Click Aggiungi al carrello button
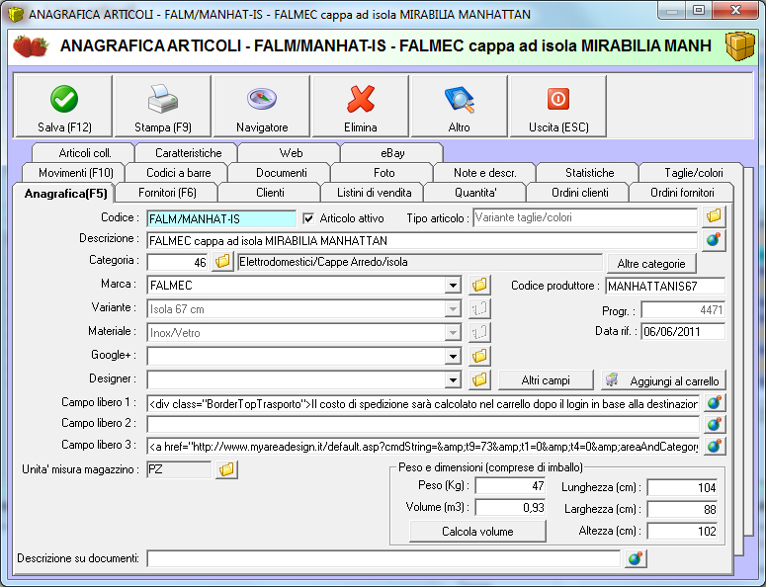Viewport: 766px width, 587px height. pos(663,380)
